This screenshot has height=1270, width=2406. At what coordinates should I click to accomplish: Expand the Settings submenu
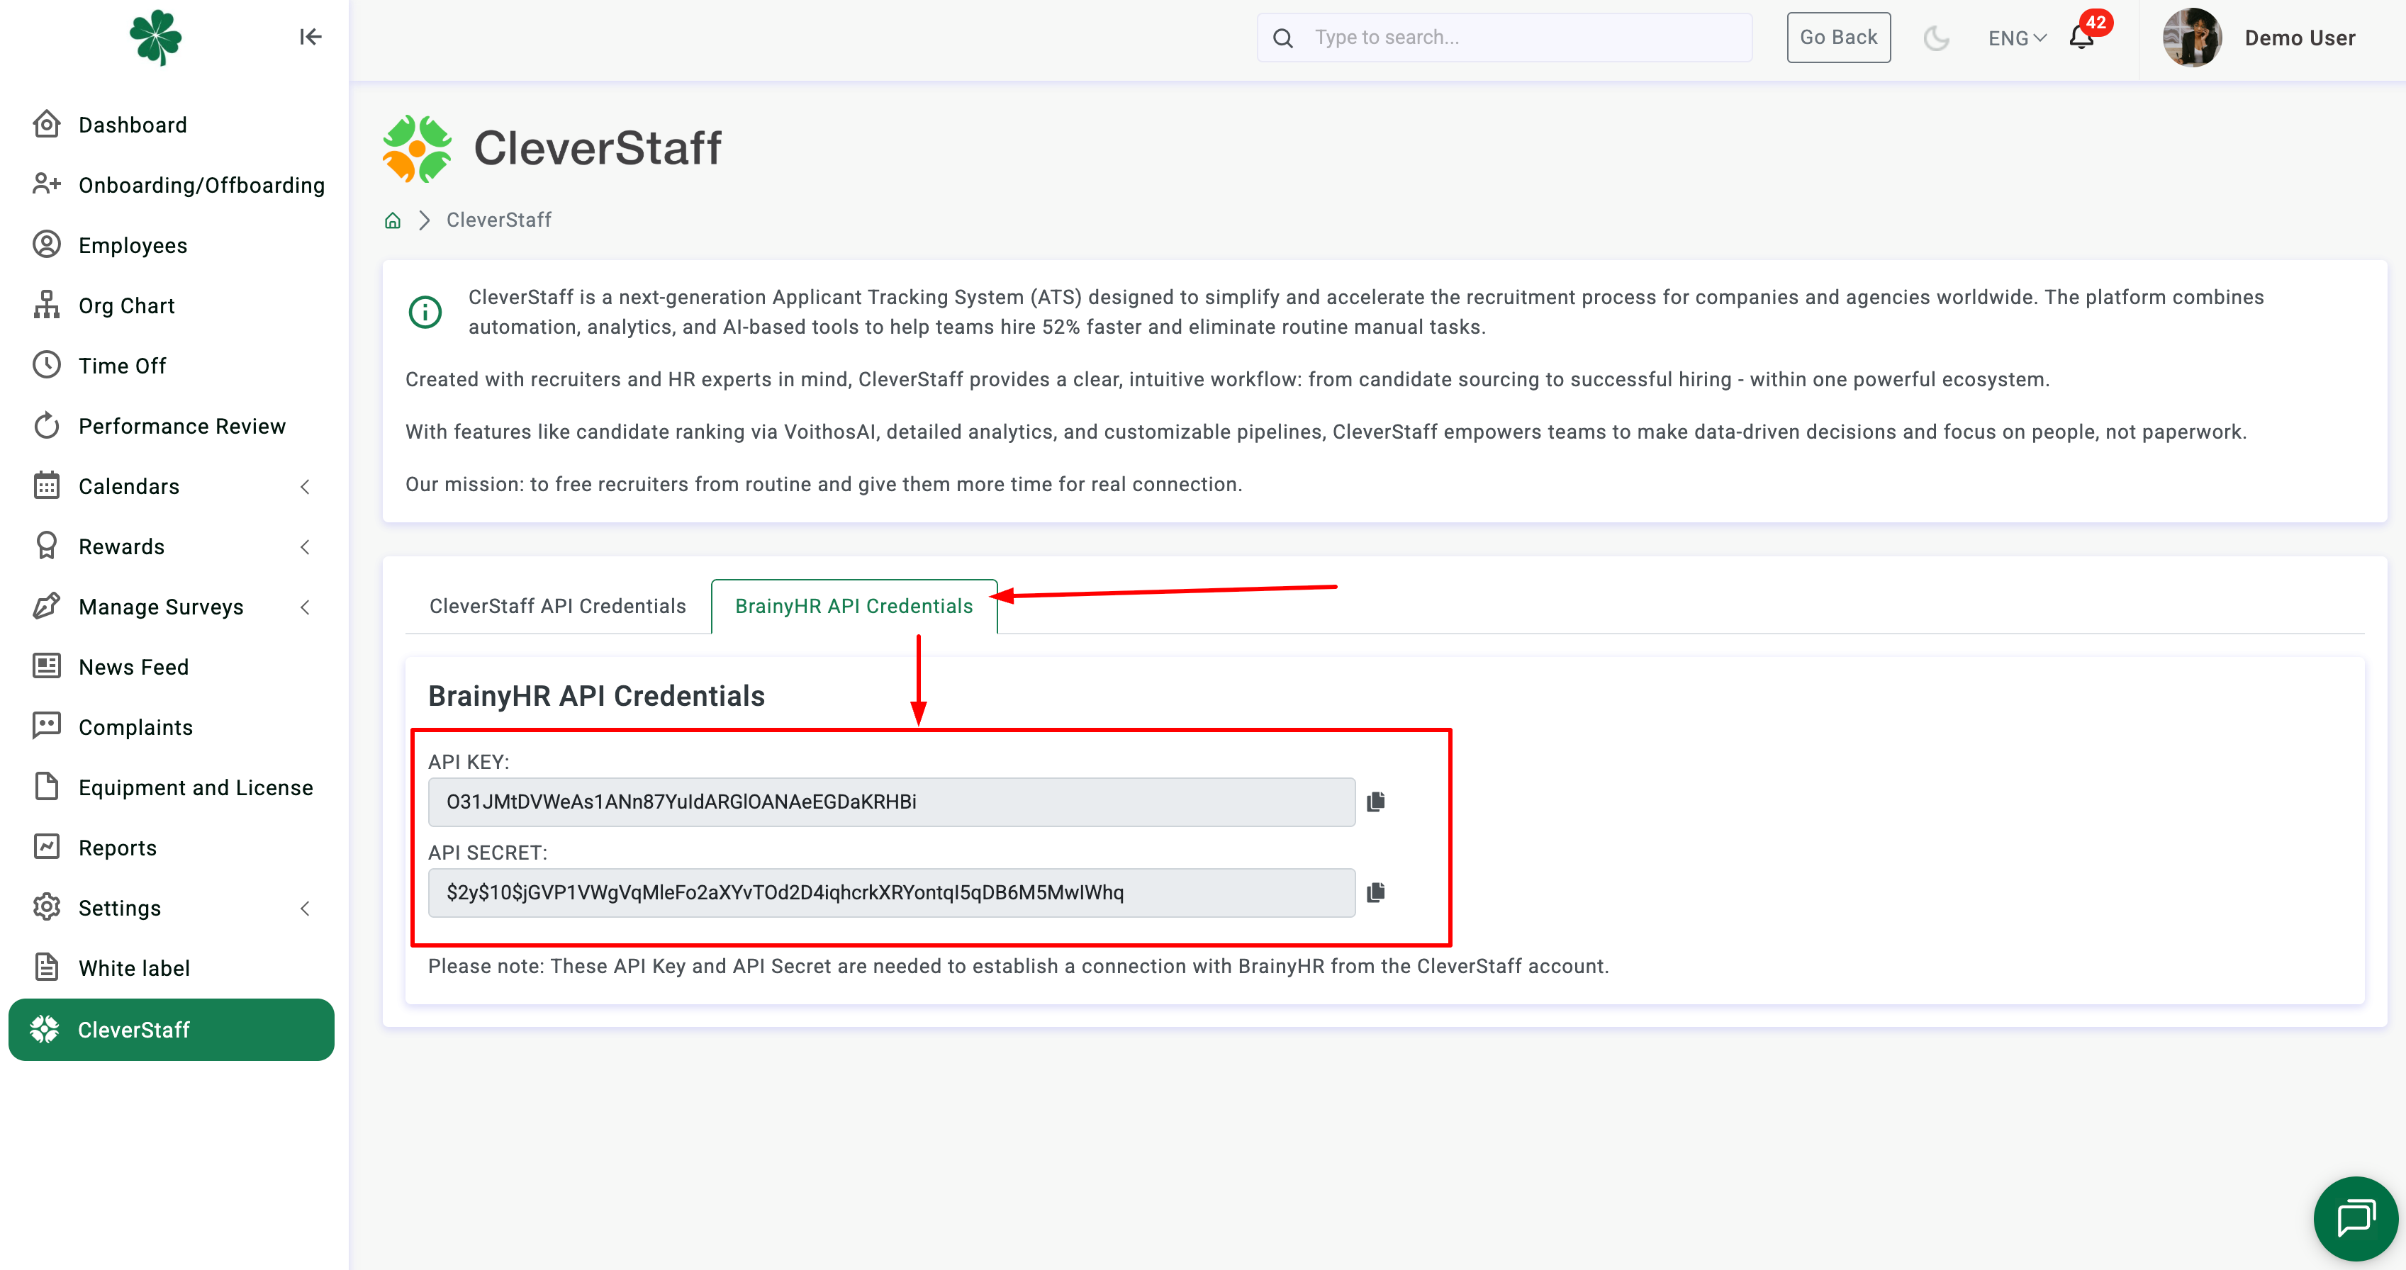coord(305,909)
